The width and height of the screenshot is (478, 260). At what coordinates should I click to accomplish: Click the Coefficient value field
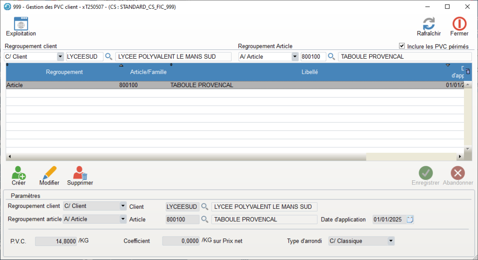(181, 241)
